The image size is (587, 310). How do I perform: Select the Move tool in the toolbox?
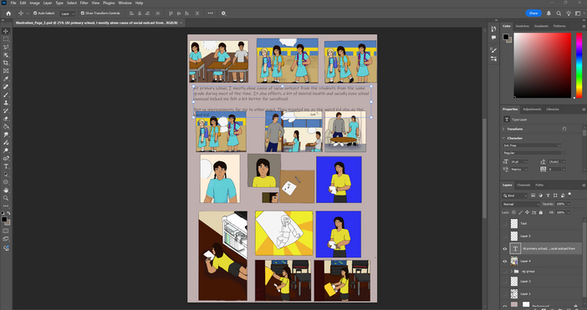tap(6, 31)
